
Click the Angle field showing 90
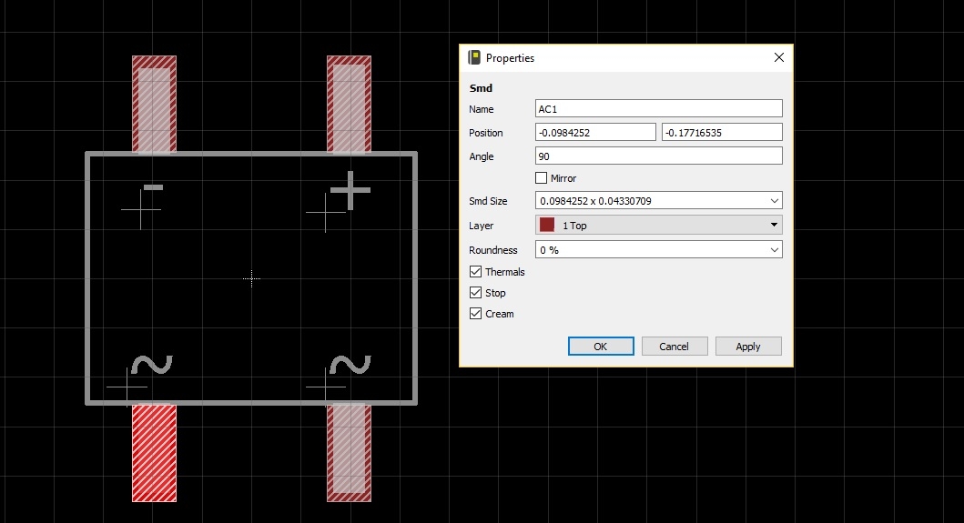[x=658, y=156]
